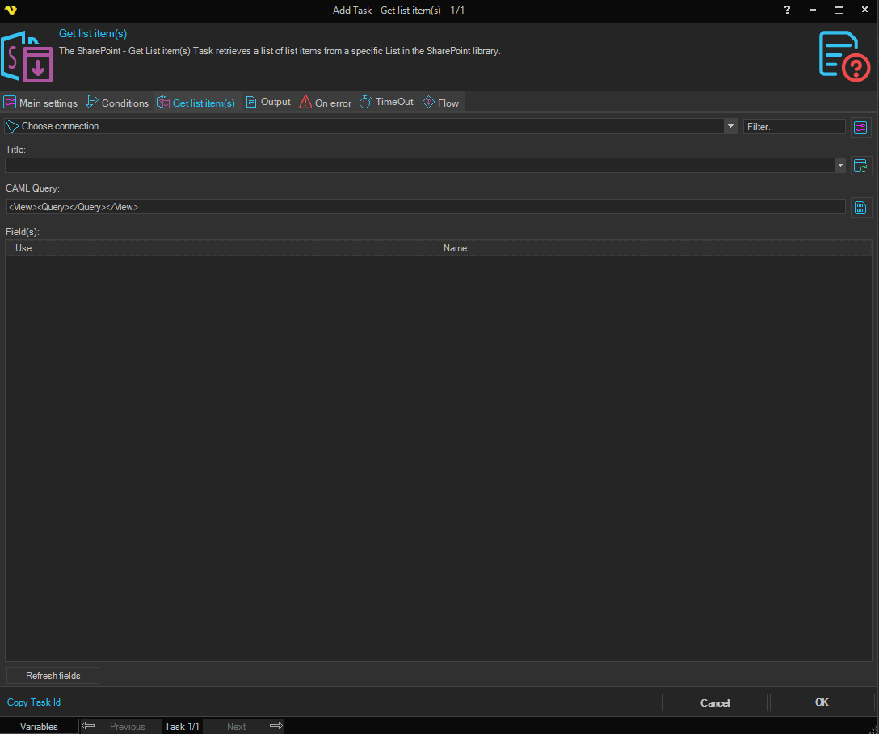Click the VisualCron logo in title bar
Image resolution: width=879 pixels, height=734 pixels.
pyautogui.click(x=11, y=10)
